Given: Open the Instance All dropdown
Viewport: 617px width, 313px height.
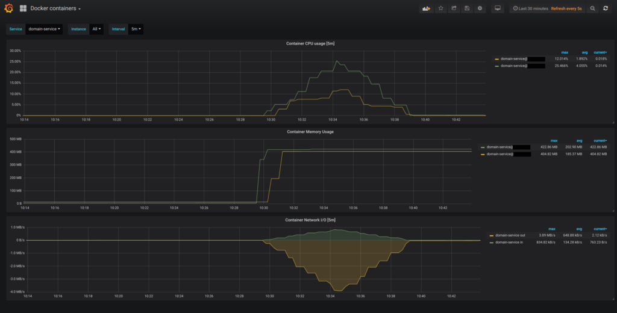Looking at the screenshot, I should pyautogui.click(x=96, y=29).
